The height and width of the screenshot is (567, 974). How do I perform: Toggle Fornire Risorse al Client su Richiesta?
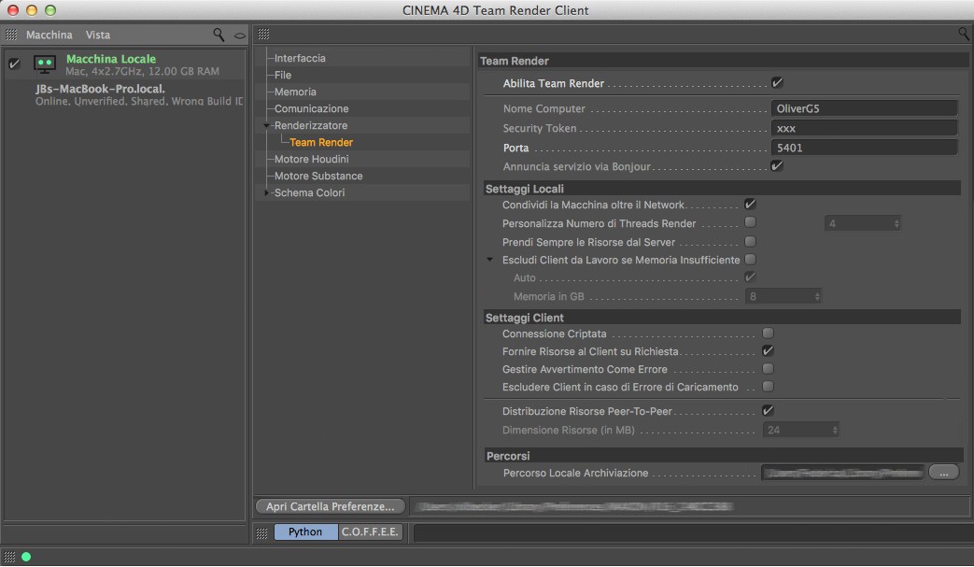[769, 351]
